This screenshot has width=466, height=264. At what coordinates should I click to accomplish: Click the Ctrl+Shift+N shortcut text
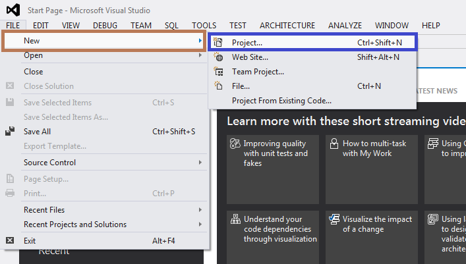pyautogui.click(x=380, y=43)
